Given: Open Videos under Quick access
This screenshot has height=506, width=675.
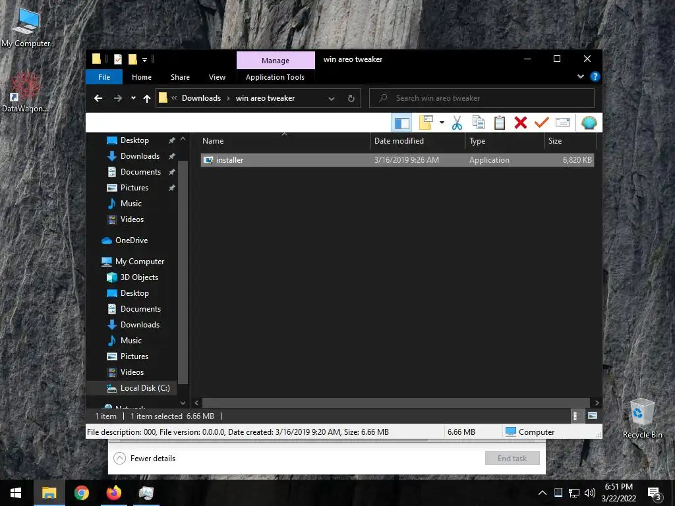Looking at the screenshot, I should pos(132,219).
